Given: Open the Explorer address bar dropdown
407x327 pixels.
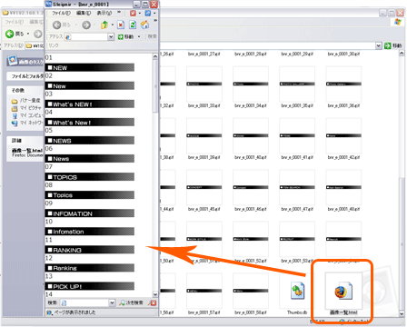Looking at the screenshot, I should click(379, 45).
